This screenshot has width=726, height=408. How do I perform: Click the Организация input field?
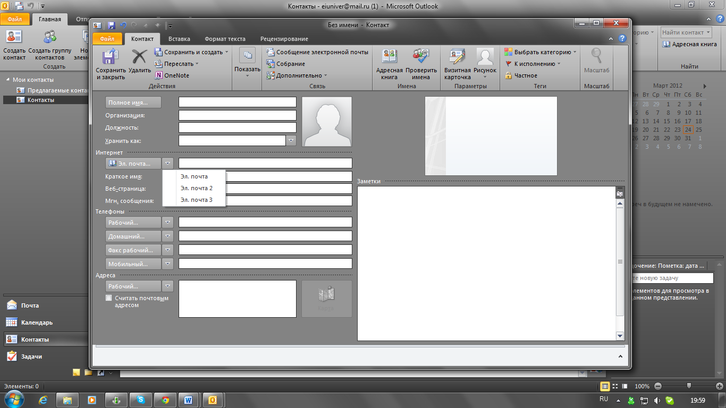[x=238, y=115]
